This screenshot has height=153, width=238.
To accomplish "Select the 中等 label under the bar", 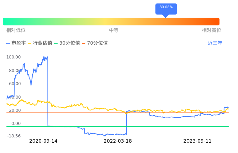I will (x=114, y=30).
